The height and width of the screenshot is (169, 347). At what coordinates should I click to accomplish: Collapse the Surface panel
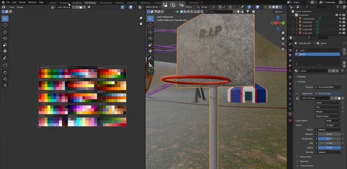[301, 81]
